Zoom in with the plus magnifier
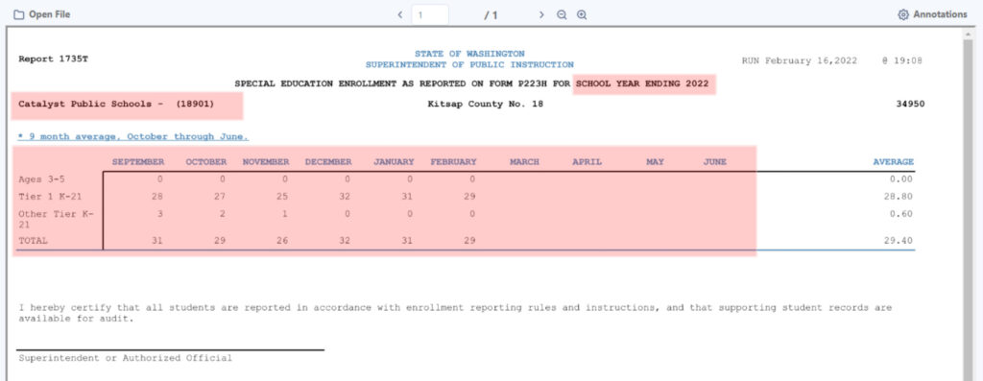 click(582, 14)
